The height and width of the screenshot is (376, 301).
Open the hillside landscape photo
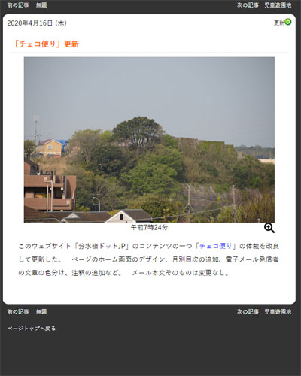click(x=149, y=140)
